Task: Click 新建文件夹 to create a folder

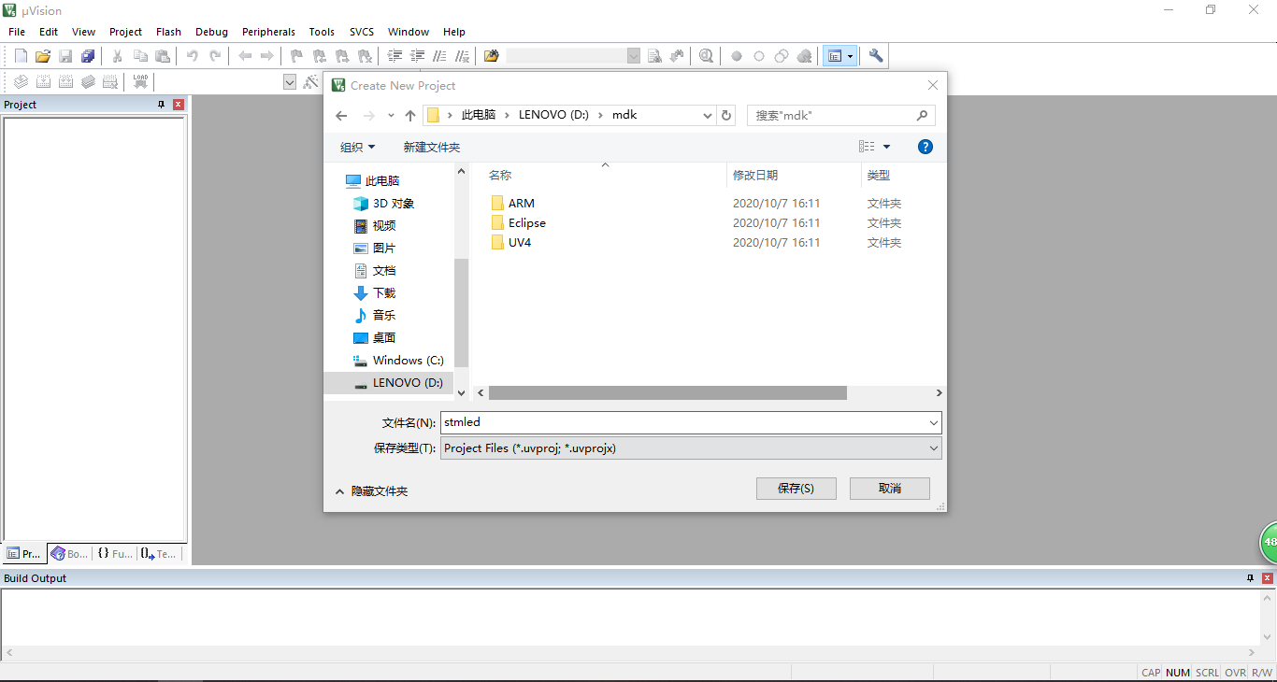Action: 432,148
